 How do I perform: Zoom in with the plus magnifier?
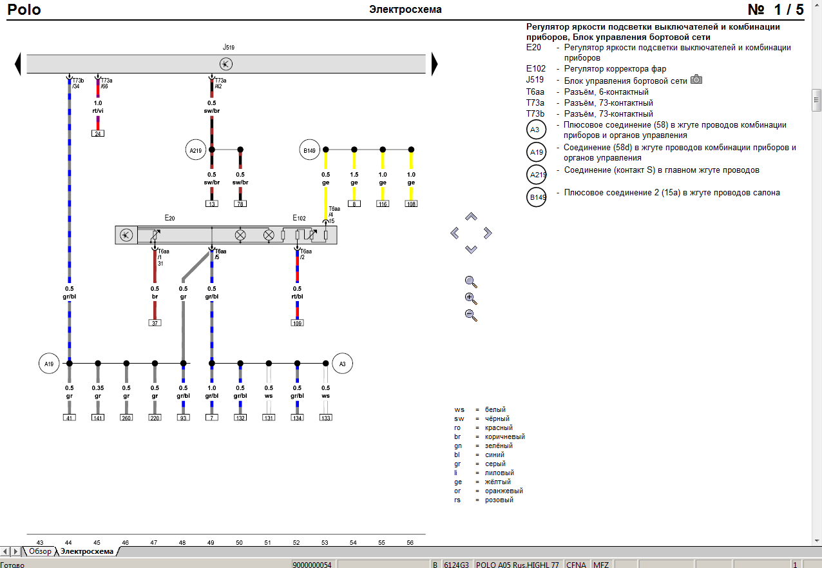click(x=471, y=299)
